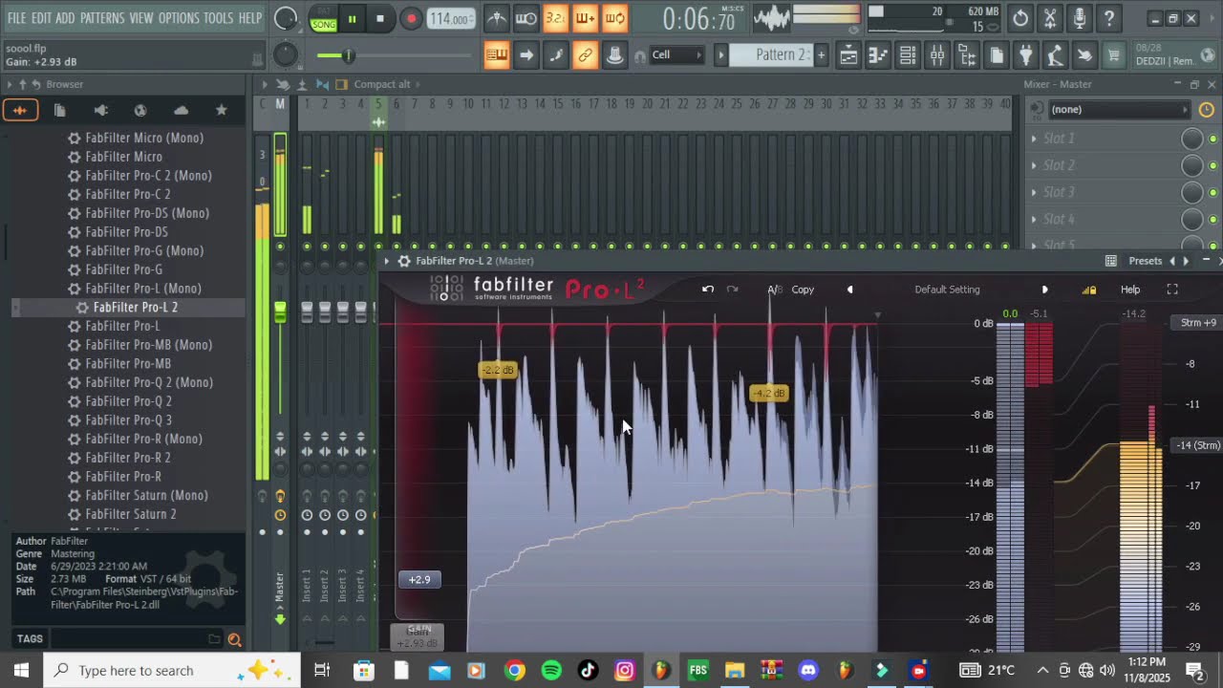Open the help question mark icon

1108,18
